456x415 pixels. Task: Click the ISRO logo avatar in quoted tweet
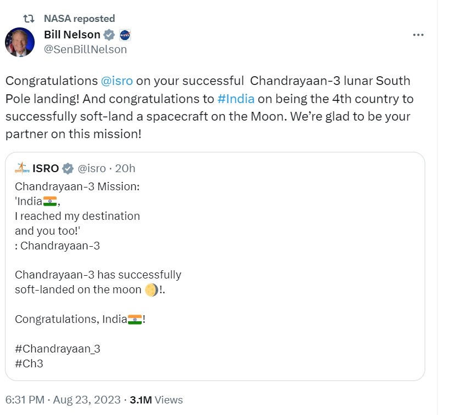[x=23, y=168]
